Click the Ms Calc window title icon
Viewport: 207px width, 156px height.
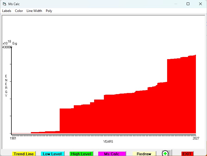pyautogui.click(x=5, y=4)
